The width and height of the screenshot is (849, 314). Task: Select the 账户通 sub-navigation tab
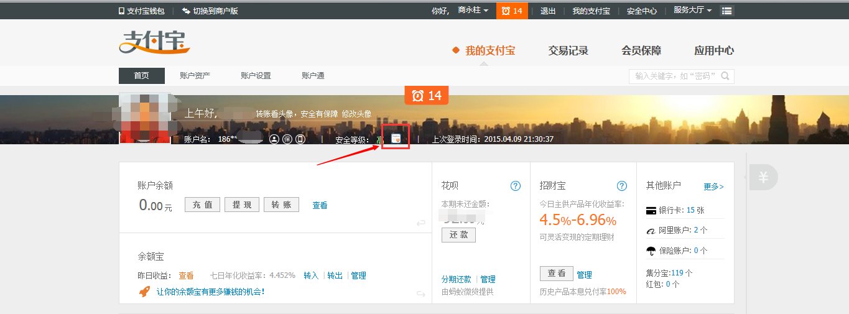tap(313, 76)
